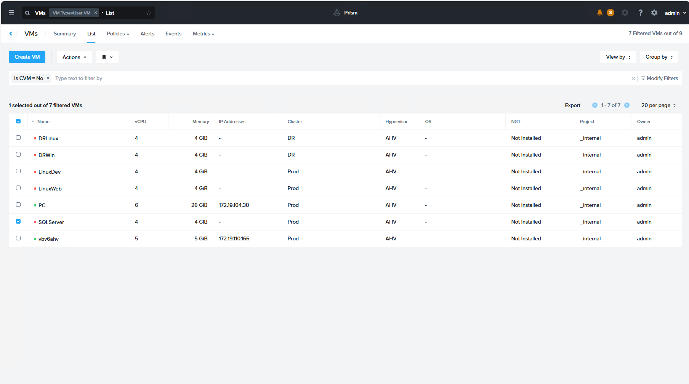Click the Export link

pos(572,105)
